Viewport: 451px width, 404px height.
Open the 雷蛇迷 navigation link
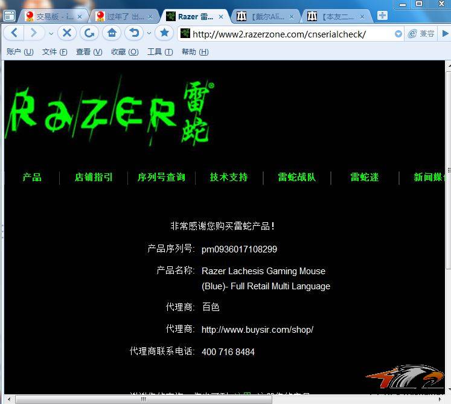pyautogui.click(x=365, y=177)
